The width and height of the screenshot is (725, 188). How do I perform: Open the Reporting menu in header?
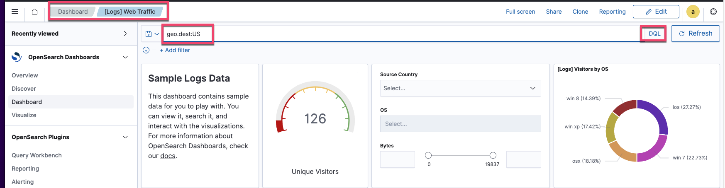pos(613,12)
